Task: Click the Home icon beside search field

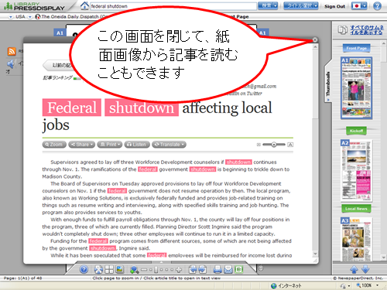Action: [x=84, y=5]
